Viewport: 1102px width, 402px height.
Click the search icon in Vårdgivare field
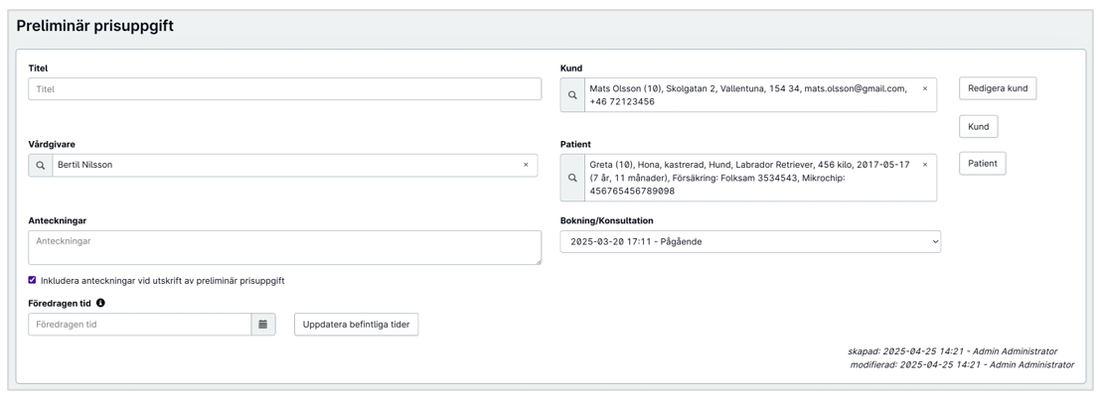click(x=40, y=165)
